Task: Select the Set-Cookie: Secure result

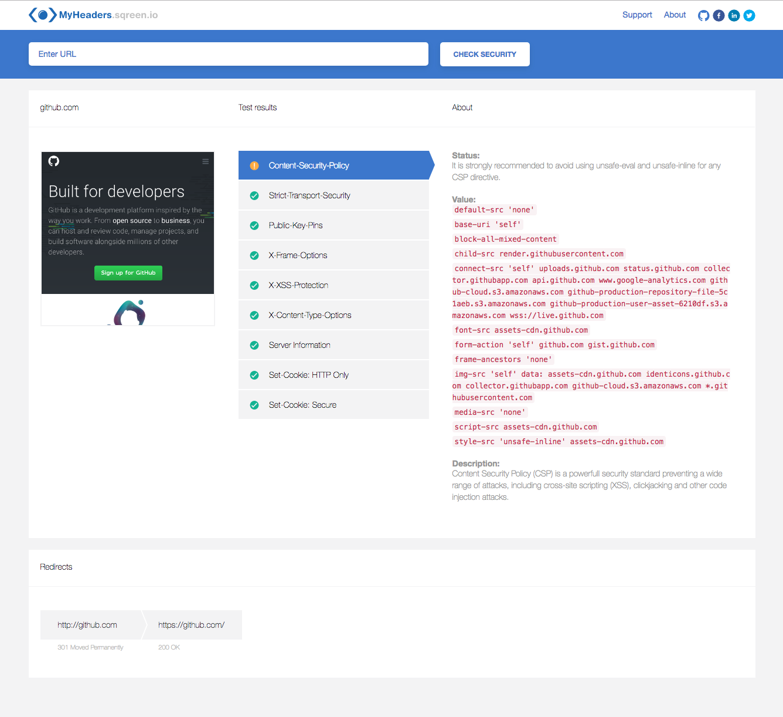Action: pyautogui.click(x=333, y=405)
